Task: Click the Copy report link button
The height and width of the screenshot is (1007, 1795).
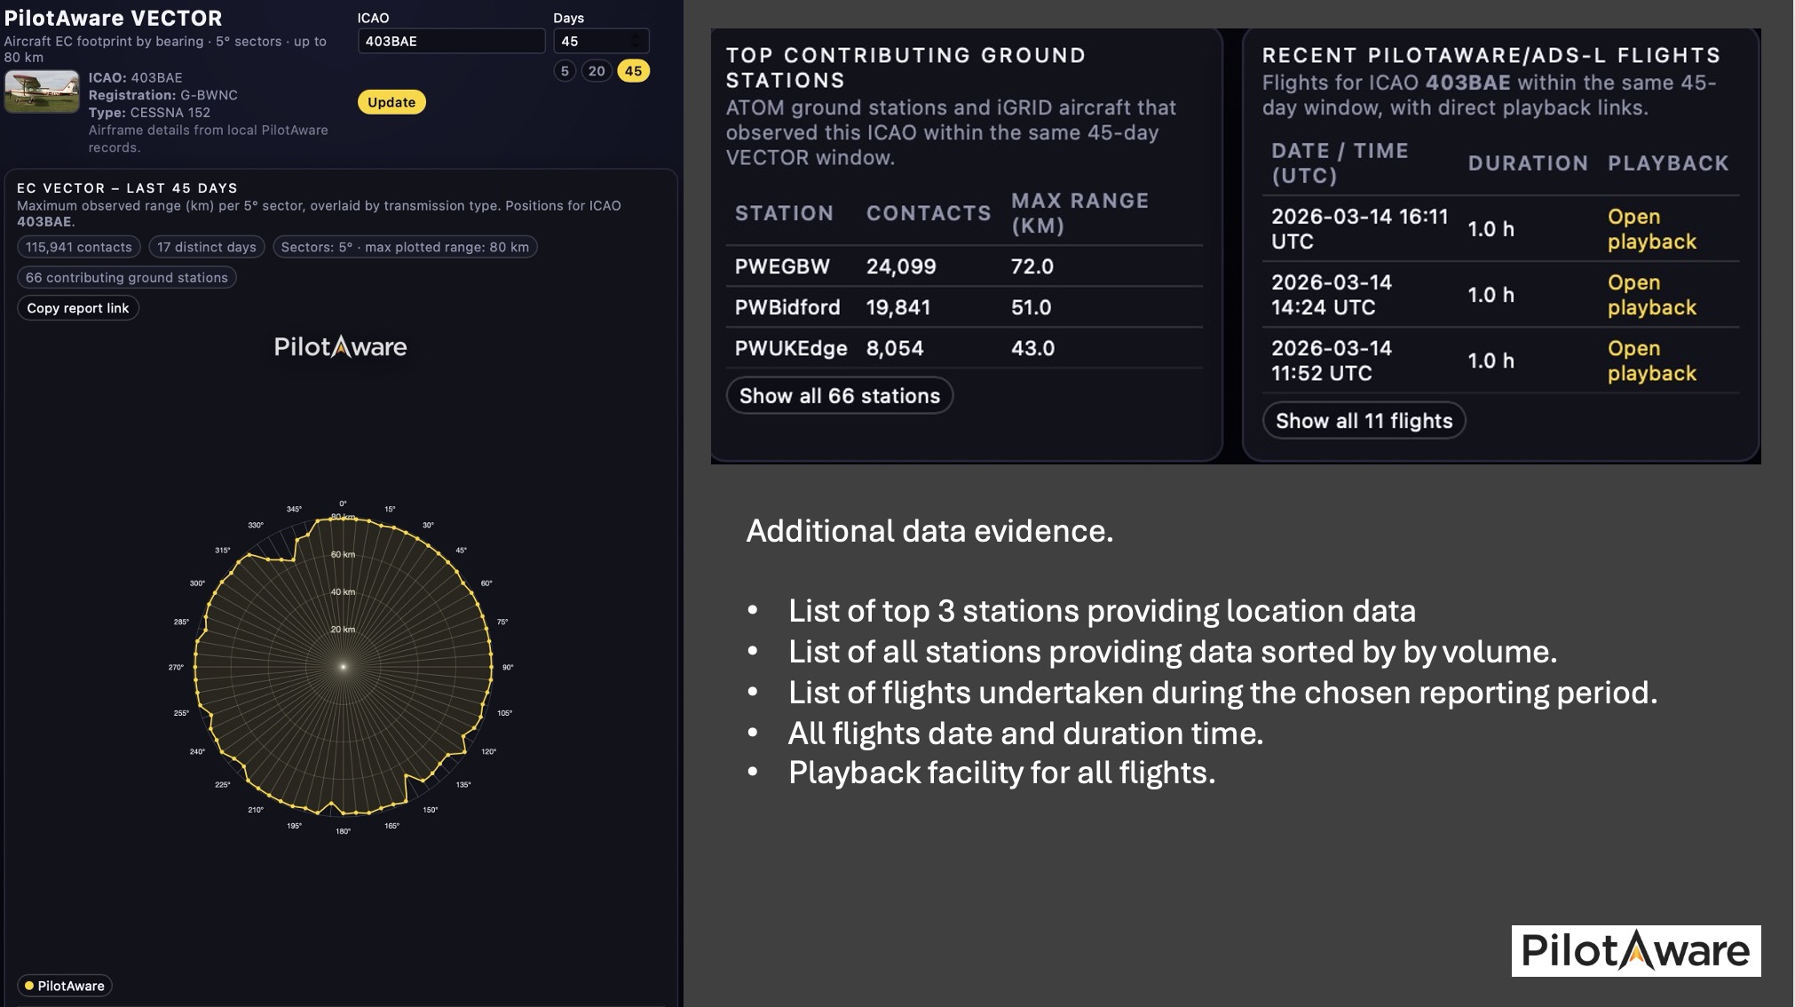Action: pyautogui.click(x=78, y=308)
